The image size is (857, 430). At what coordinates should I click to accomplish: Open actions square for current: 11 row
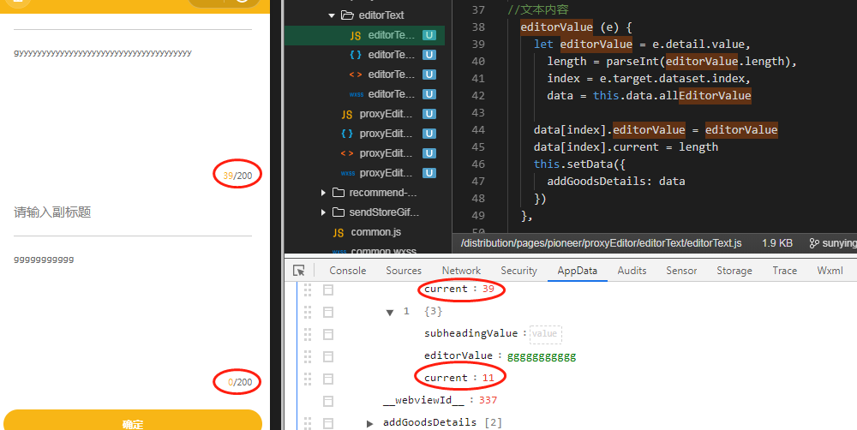click(328, 379)
